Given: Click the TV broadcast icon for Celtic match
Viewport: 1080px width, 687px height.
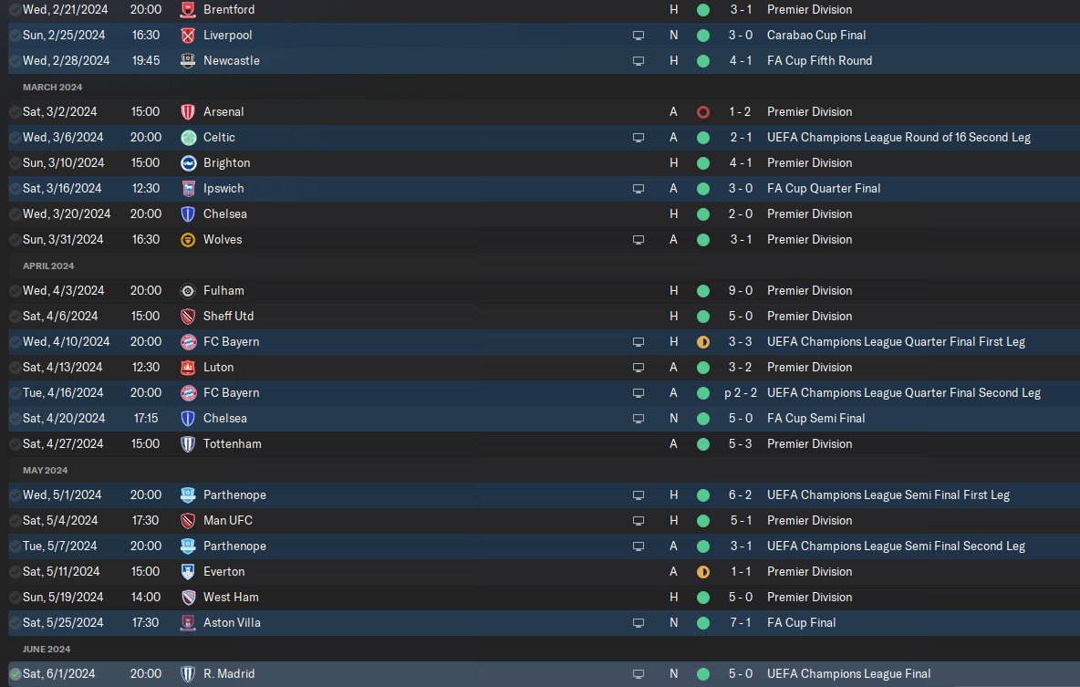Looking at the screenshot, I should 639,138.
